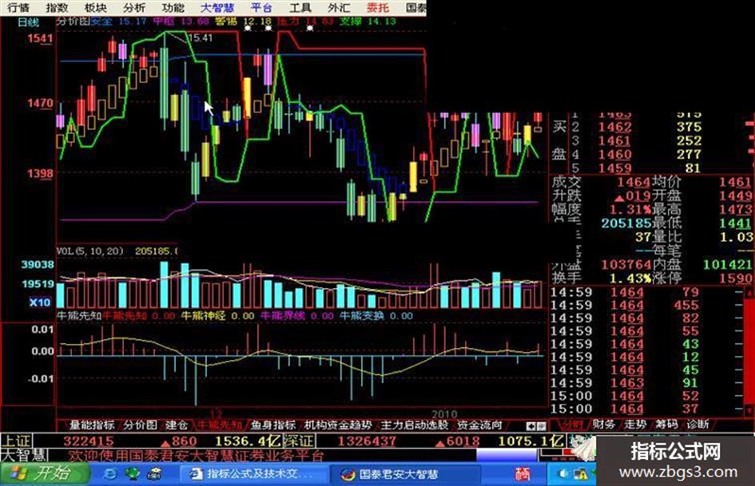Click the 14:59 tick with volume 455

(x=625, y=305)
